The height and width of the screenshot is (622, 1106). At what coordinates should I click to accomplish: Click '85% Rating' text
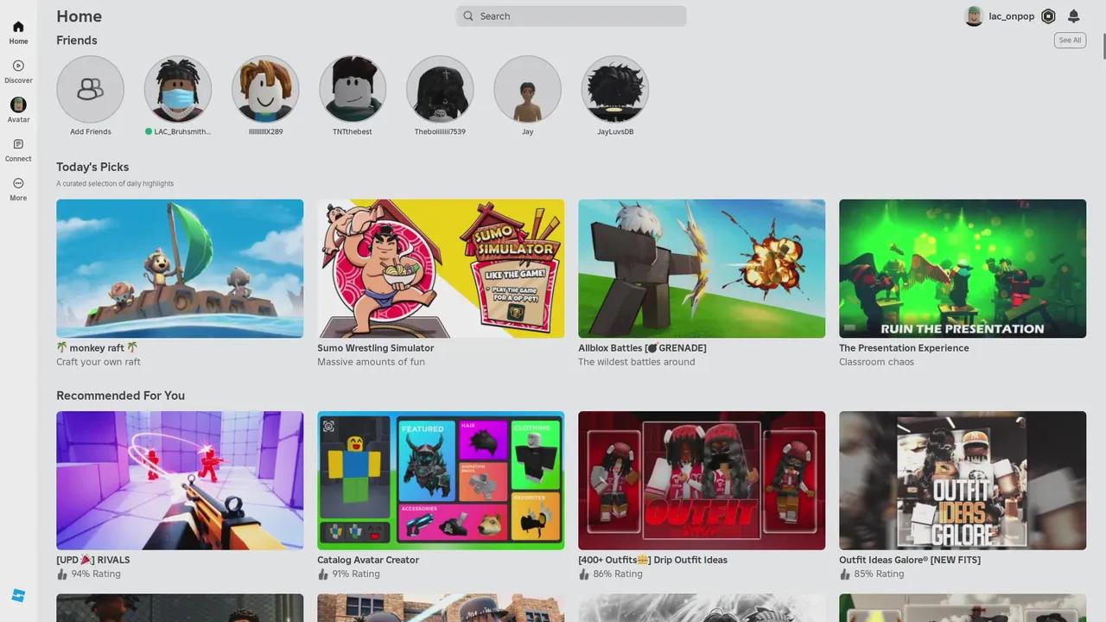coord(879,574)
